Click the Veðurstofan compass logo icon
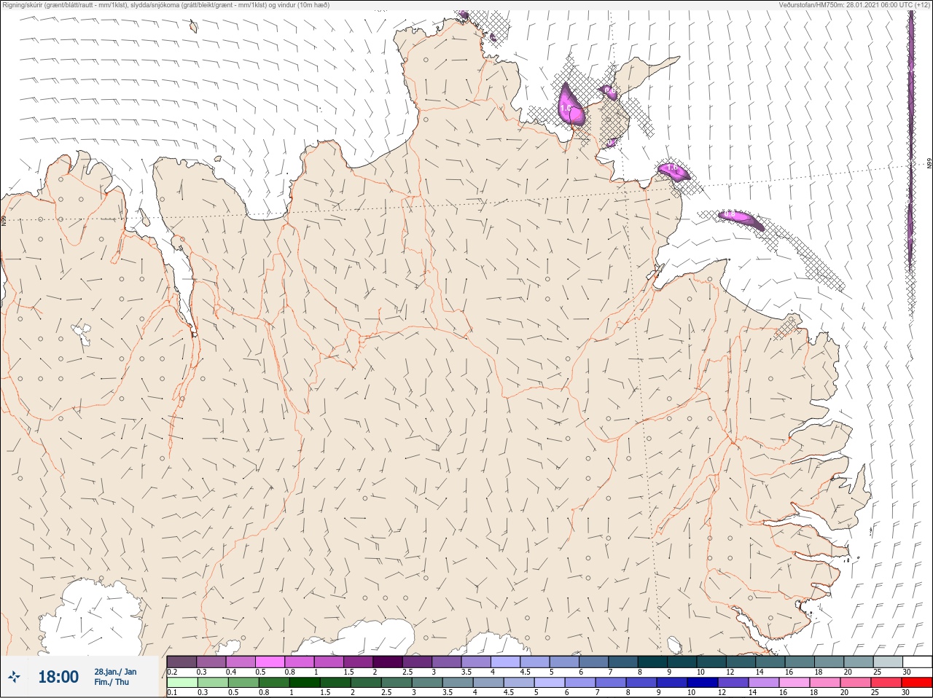The image size is (933, 698). (x=15, y=678)
